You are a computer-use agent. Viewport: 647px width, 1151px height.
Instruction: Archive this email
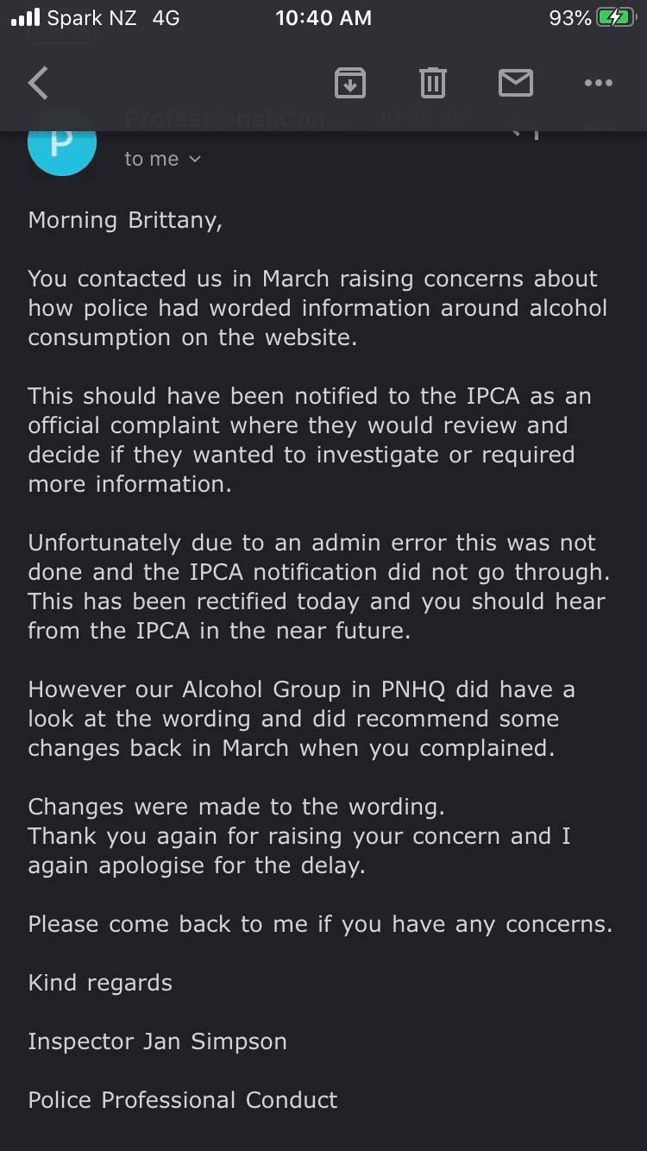[349, 84]
